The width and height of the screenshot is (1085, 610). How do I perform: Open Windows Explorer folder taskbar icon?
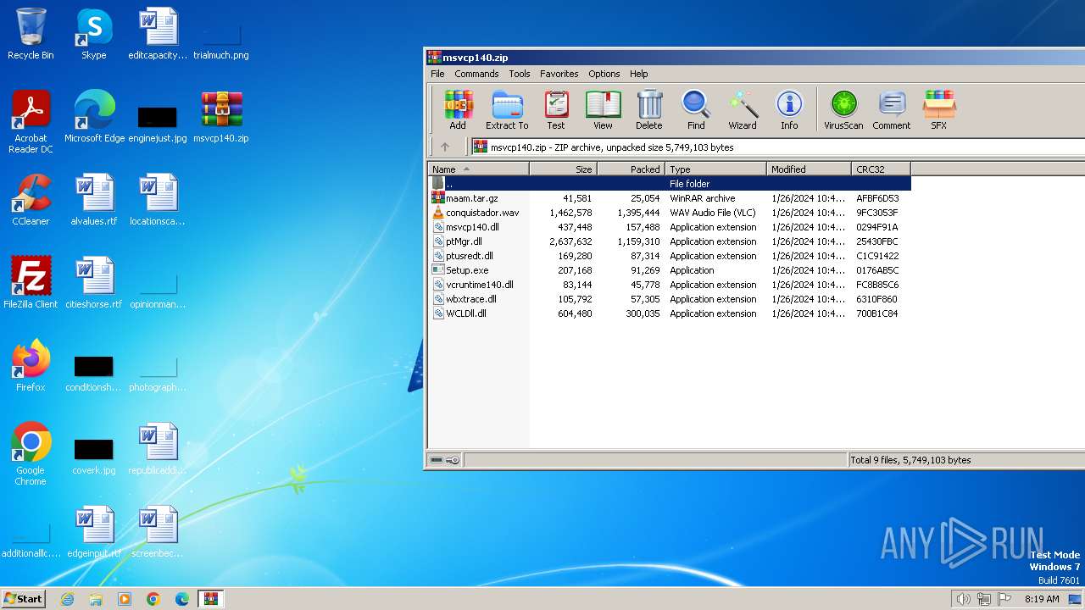pos(96,599)
